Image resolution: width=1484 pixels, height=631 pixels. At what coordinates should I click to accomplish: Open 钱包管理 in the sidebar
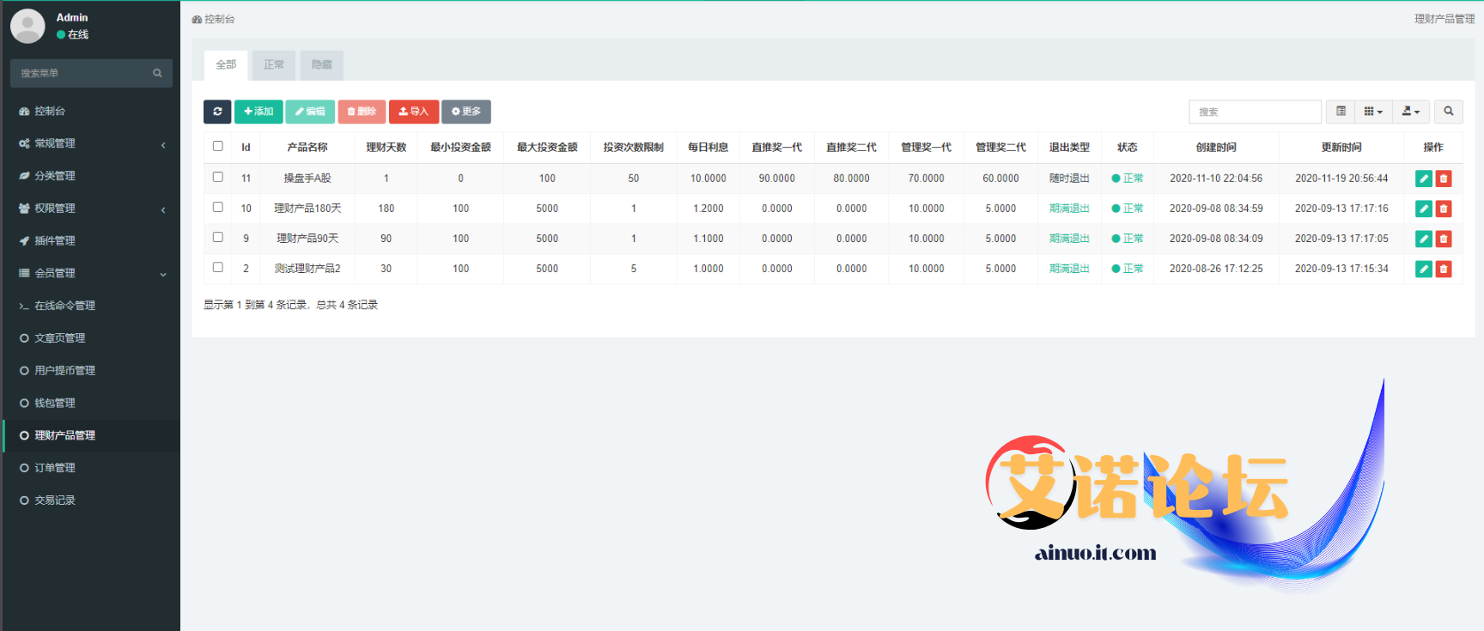[x=90, y=403]
